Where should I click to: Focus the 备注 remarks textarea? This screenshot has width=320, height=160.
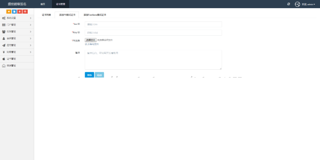(153, 60)
